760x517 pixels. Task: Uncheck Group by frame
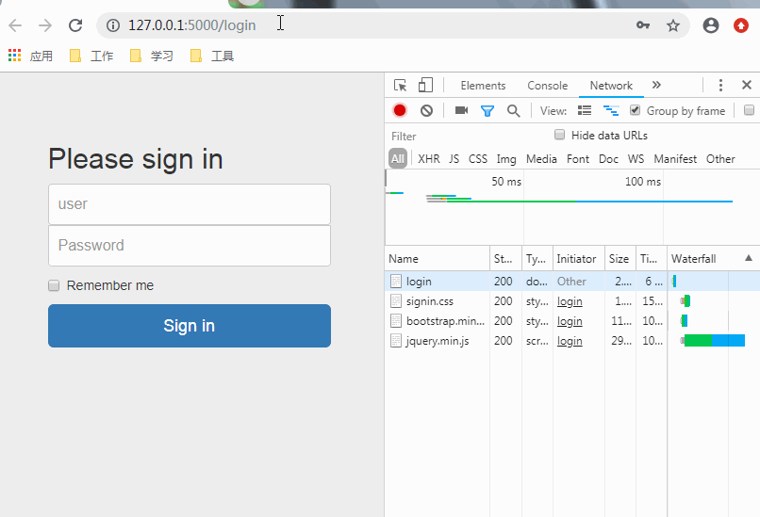click(635, 110)
